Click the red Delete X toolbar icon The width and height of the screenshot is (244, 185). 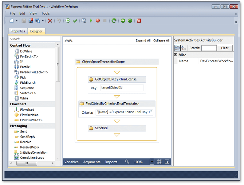[x=50, y=21]
